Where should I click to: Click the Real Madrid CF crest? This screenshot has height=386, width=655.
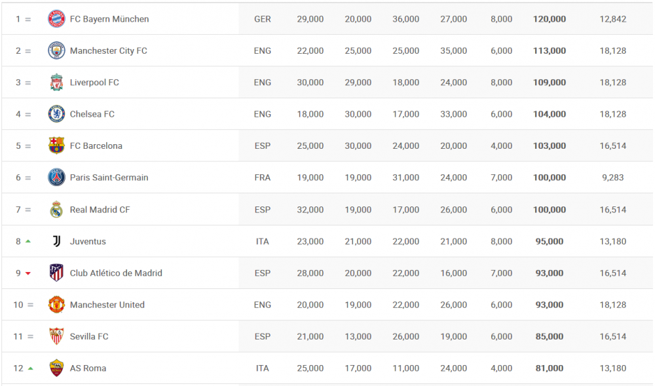click(x=56, y=210)
